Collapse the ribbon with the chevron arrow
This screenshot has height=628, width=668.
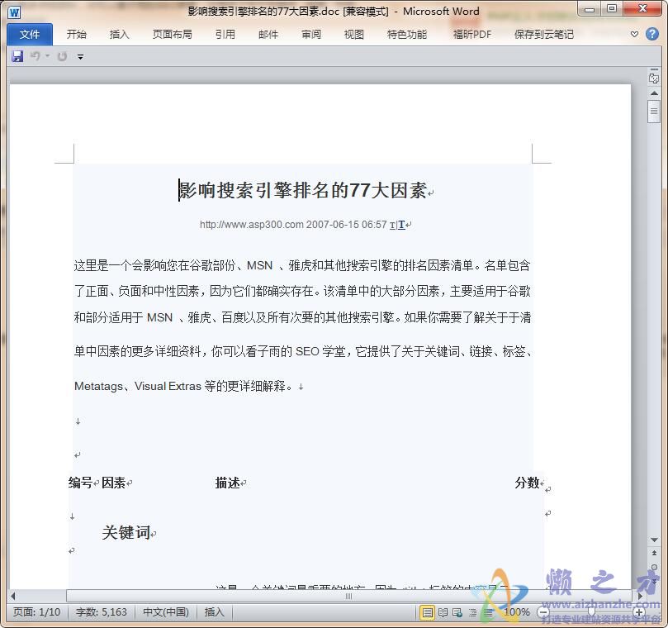[634, 34]
